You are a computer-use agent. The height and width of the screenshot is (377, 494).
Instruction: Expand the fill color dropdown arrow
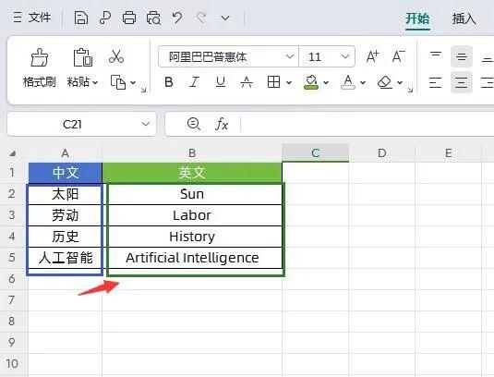pyautogui.click(x=326, y=82)
